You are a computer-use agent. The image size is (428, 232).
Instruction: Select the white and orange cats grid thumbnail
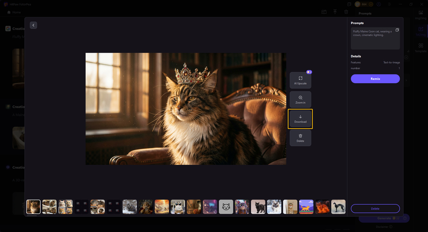pos(65,207)
